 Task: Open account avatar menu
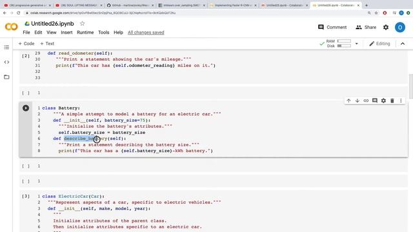click(x=399, y=27)
